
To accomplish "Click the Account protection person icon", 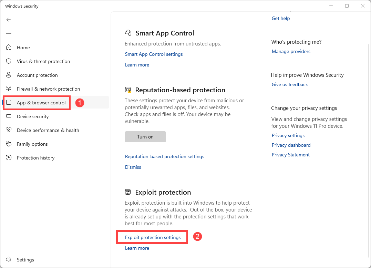I will [9, 75].
